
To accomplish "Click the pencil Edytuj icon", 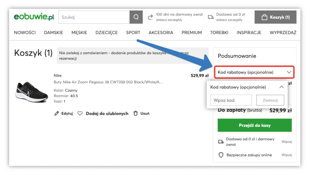I will [x=56, y=114].
